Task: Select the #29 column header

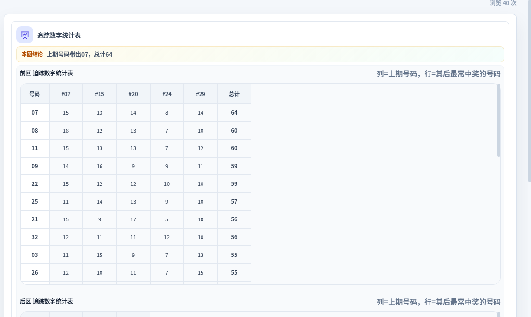Action: click(201, 94)
